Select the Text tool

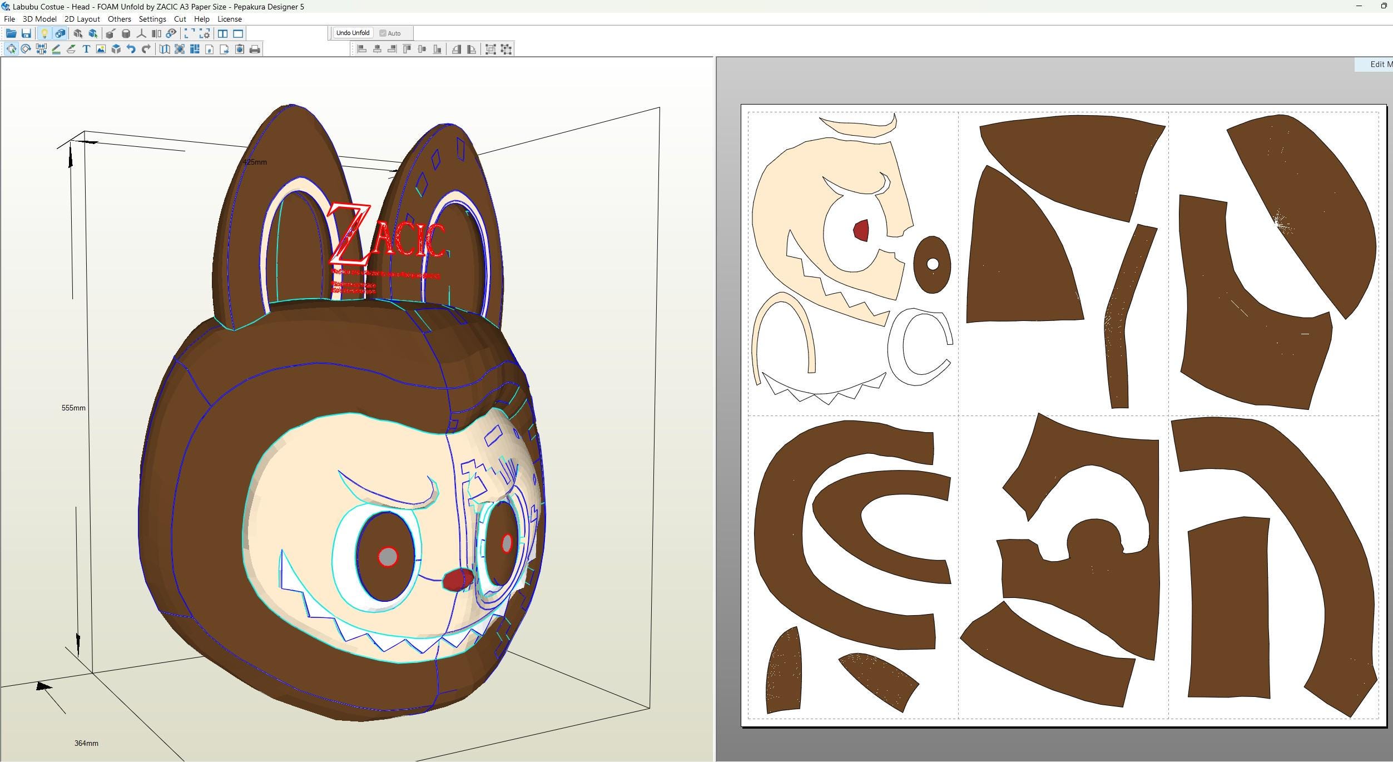tap(87, 49)
